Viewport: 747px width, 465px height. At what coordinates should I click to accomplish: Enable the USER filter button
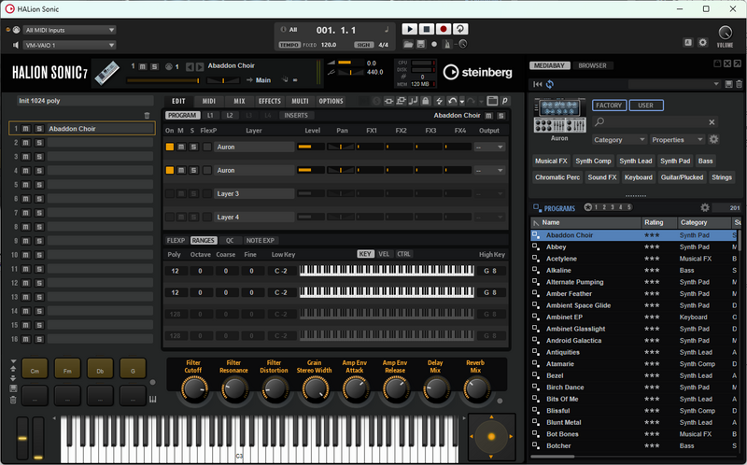click(646, 106)
